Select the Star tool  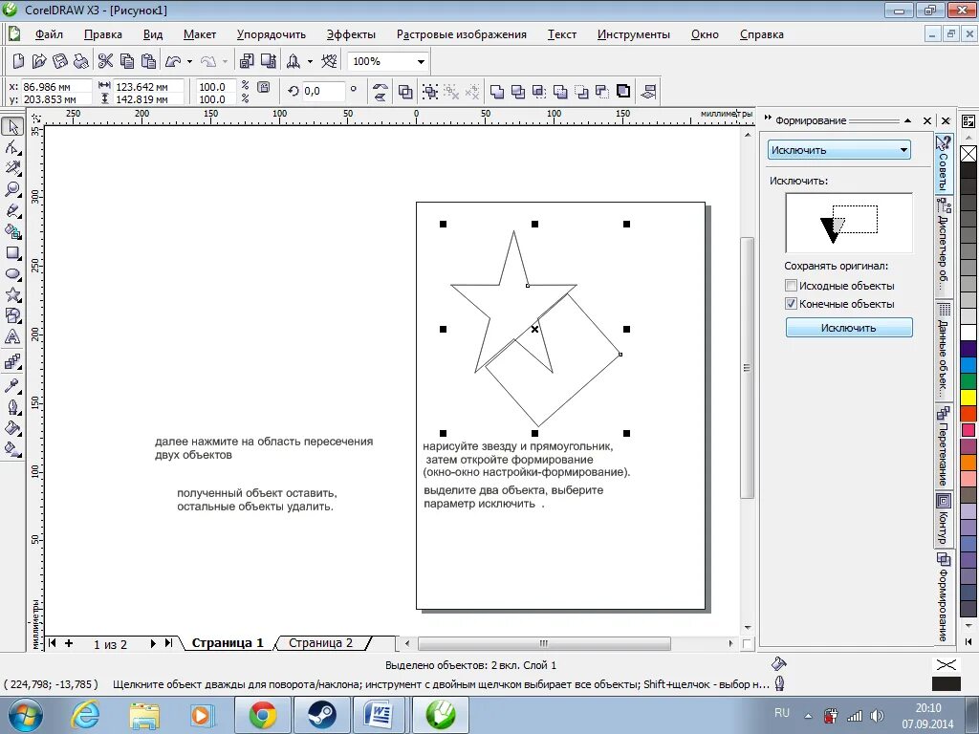point(13,294)
